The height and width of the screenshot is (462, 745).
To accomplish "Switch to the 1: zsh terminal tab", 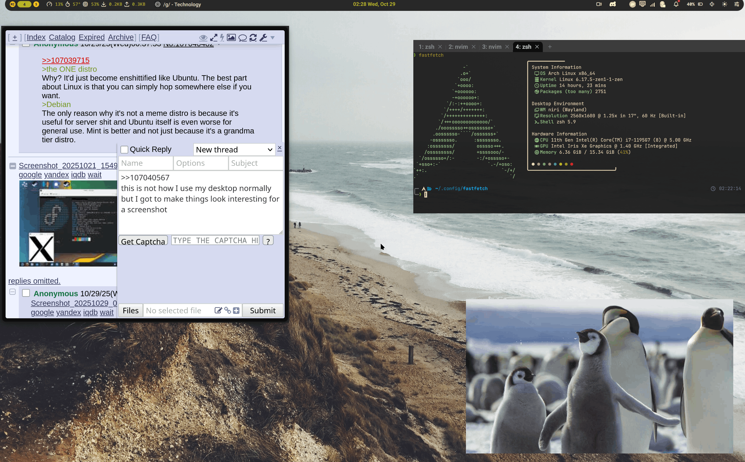I will tap(426, 47).
